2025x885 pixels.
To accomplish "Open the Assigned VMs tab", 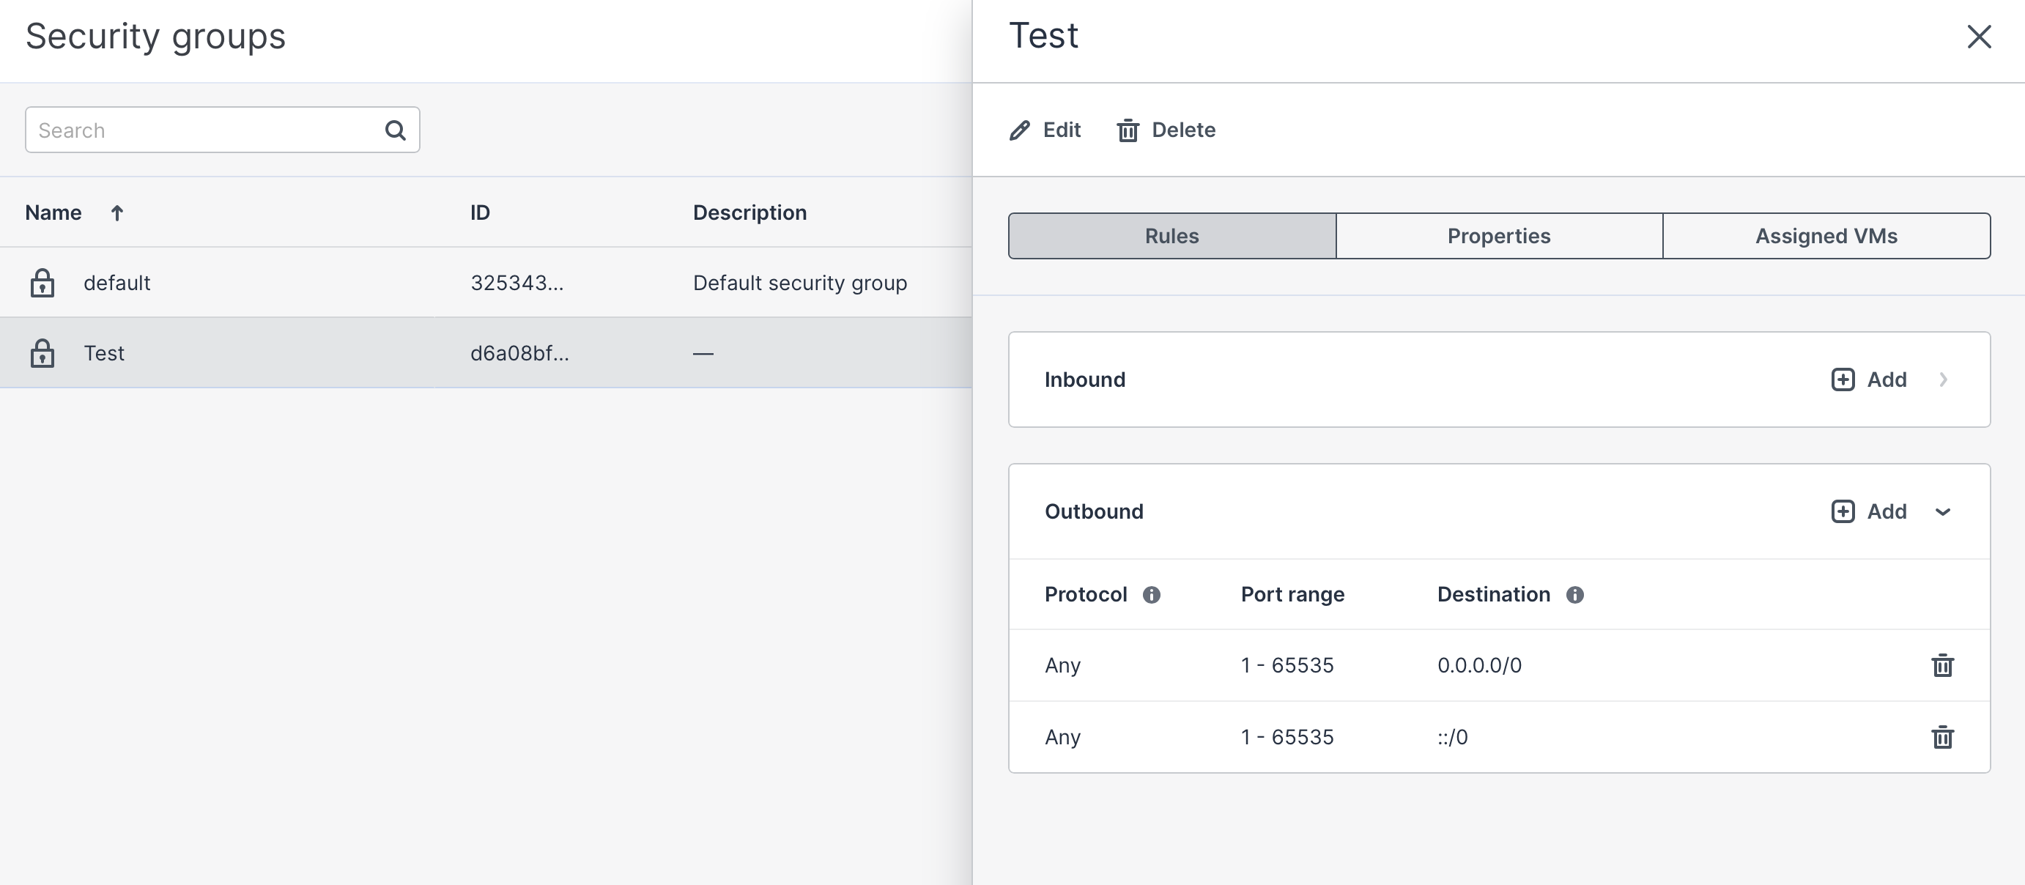I will (1825, 236).
